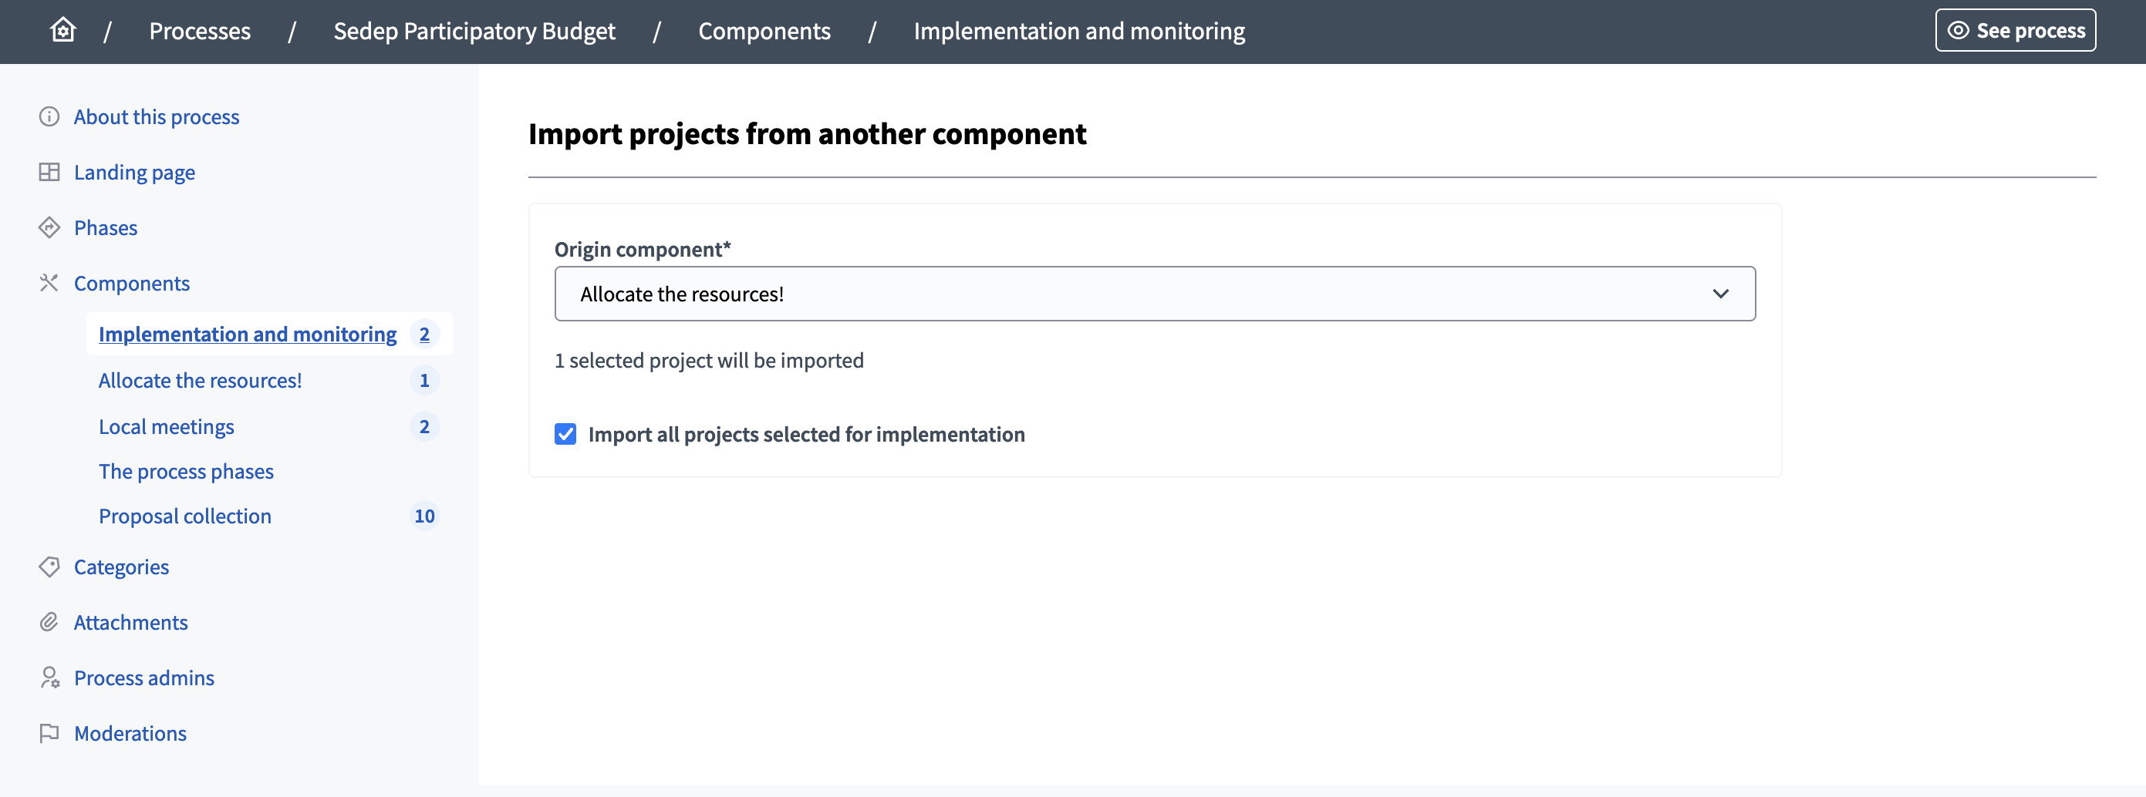
Task: Click the home icon in the breadcrumb
Action: click(x=62, y=30)
